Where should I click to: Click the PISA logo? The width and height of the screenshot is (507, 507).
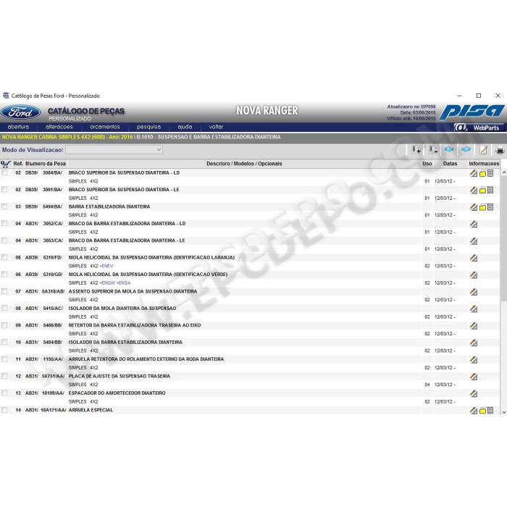tap(472, 112)
